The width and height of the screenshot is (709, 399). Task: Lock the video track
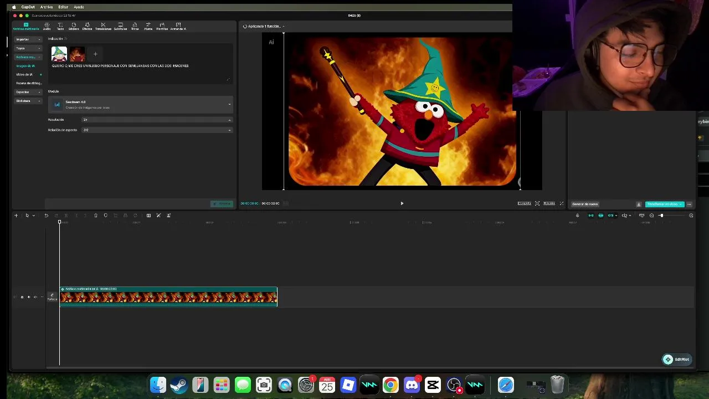tap(22, 297)
